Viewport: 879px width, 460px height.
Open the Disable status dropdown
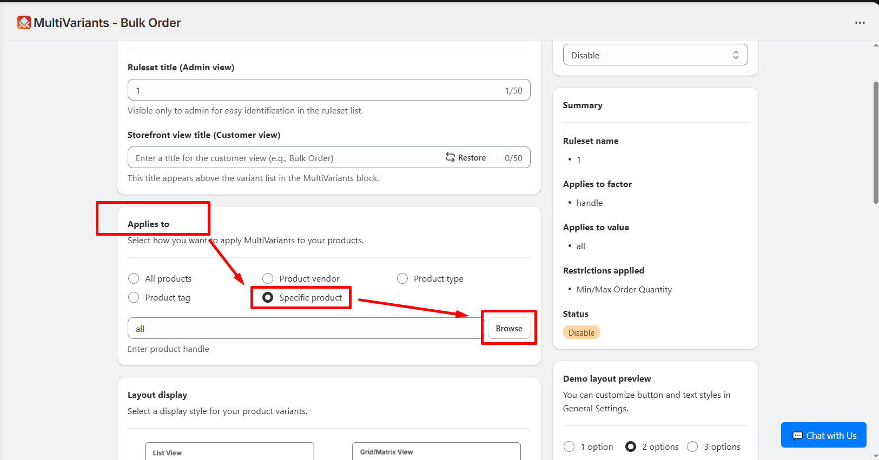(x=655, y=55)
